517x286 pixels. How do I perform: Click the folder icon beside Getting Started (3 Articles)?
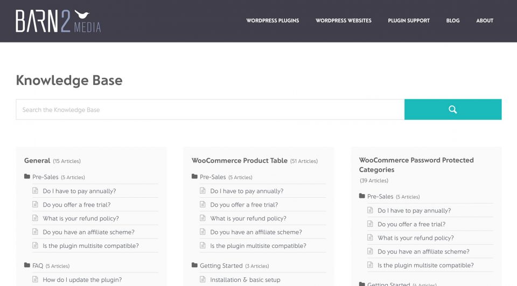point(194,266)
